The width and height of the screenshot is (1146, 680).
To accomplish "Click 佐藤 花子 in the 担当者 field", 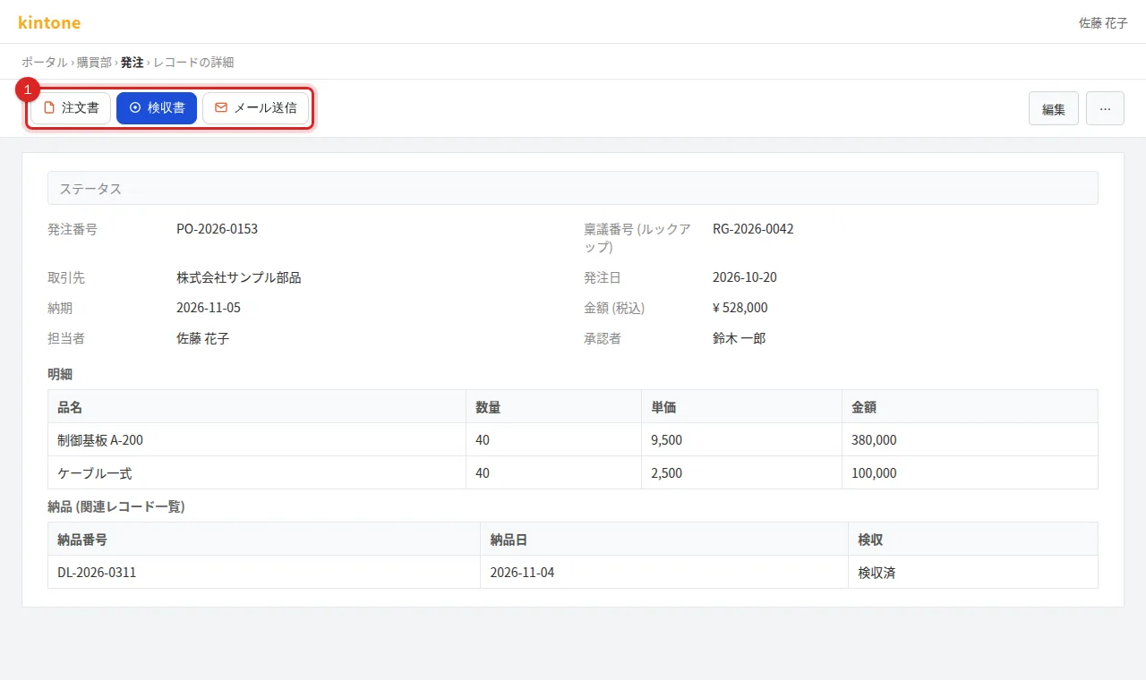I will [203, 338].
